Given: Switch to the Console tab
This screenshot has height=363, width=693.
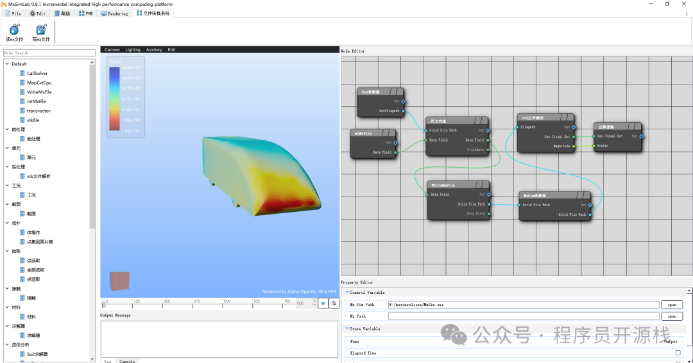Looking at the screenshot, I should point(127,361).
